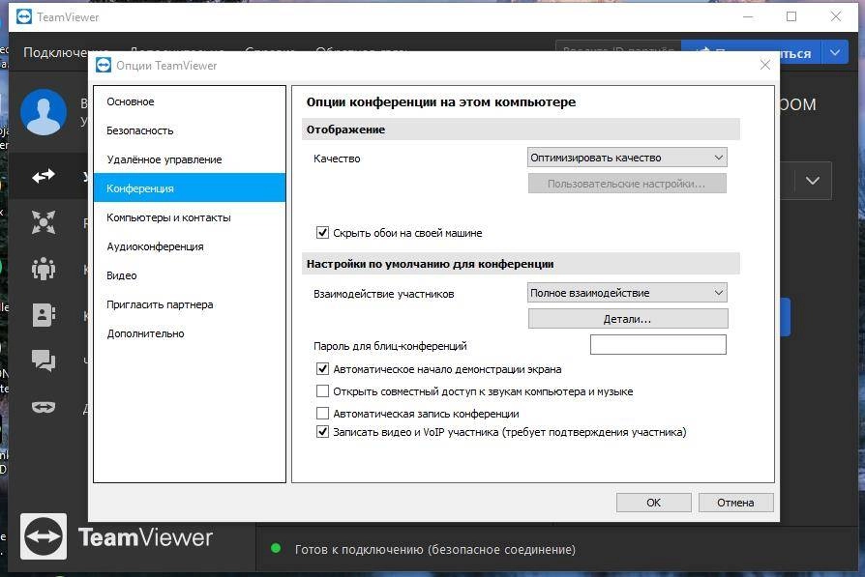Click Опции конференции на этом компьютере heading
The image size is (865, 577).
441,101
